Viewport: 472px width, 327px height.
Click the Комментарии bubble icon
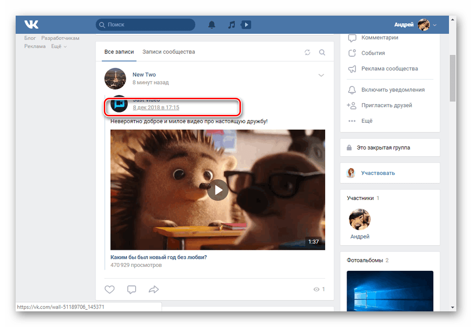click(x=352, y=38)
